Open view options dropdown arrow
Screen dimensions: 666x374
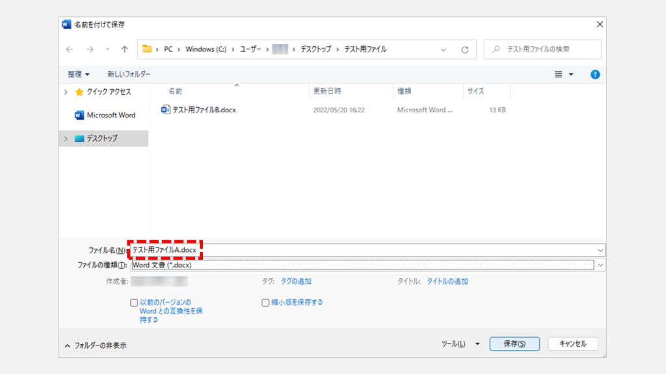click(571, 74)
